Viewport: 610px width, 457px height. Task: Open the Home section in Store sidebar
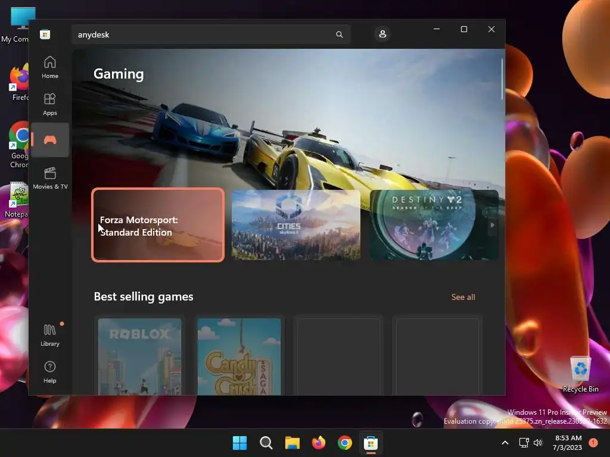[50, 67]
